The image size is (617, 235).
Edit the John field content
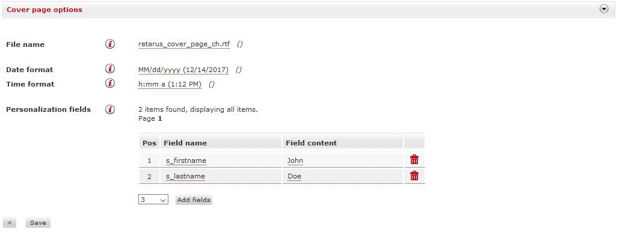(x=295, y=160)
